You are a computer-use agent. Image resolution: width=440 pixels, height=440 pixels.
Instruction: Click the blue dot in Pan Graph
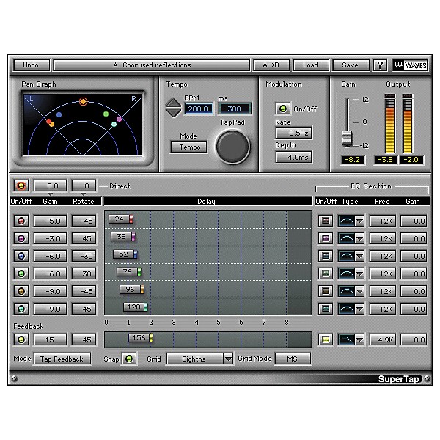[59, 114]
